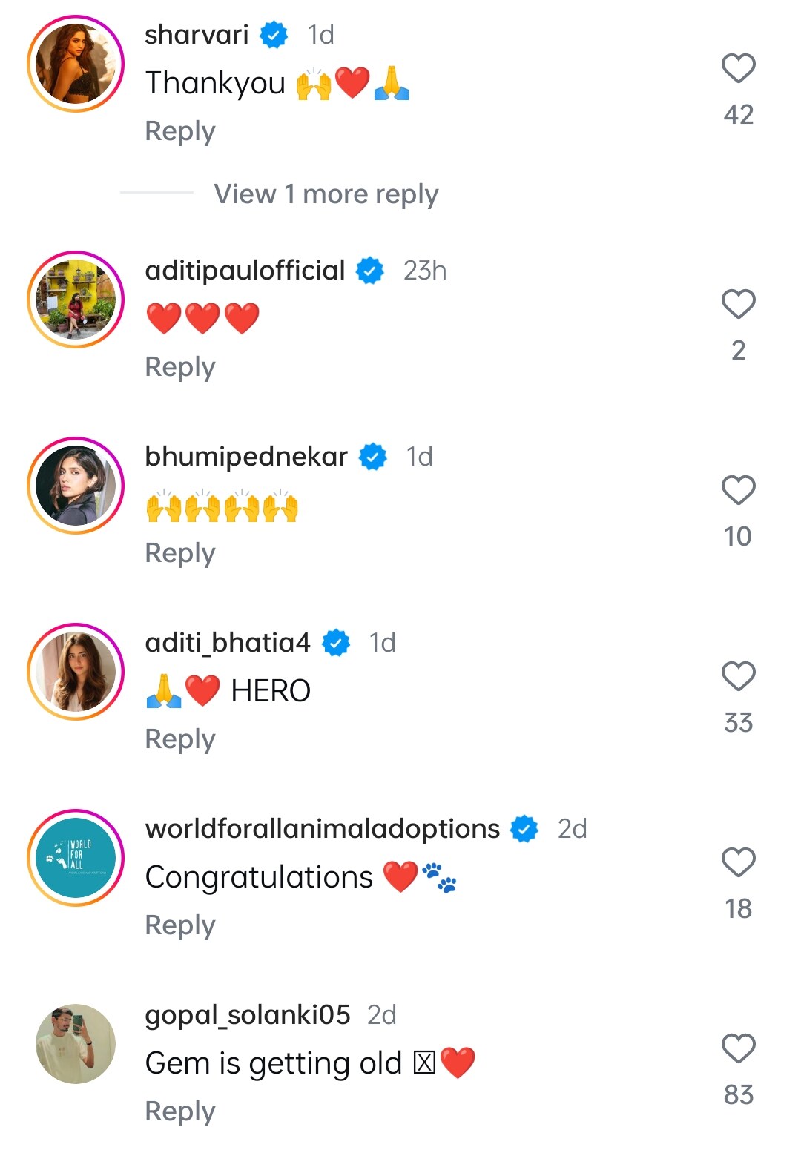The image size is (801, 1150).
Task: Open aditipaulofficial's profile avatar
Action: click(76, 300)
